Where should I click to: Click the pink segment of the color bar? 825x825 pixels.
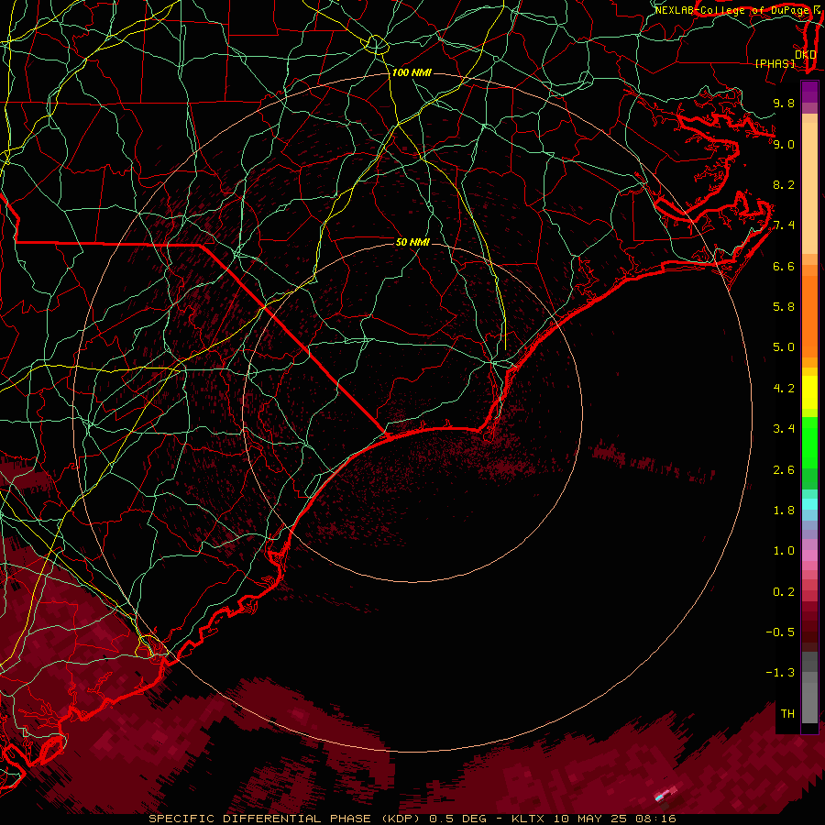[809, 555]
